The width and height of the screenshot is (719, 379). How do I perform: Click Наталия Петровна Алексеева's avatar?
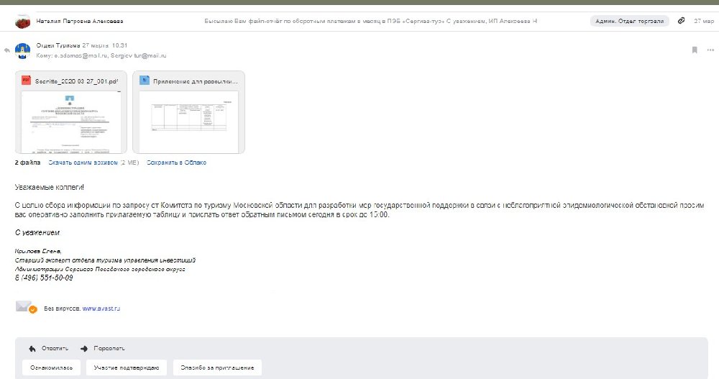[x=23, y=22]
